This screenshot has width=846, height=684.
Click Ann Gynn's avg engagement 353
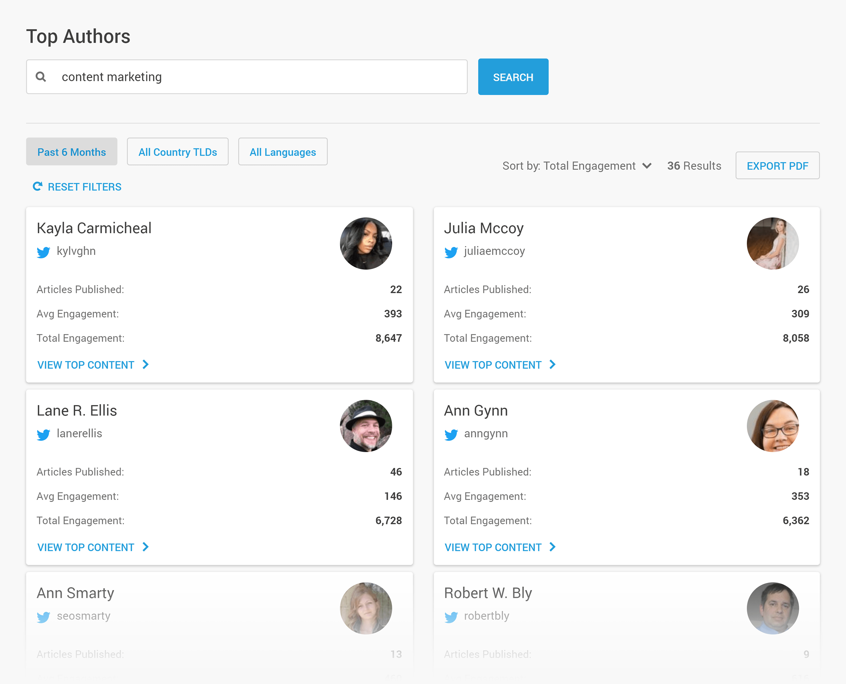point(800,496)
